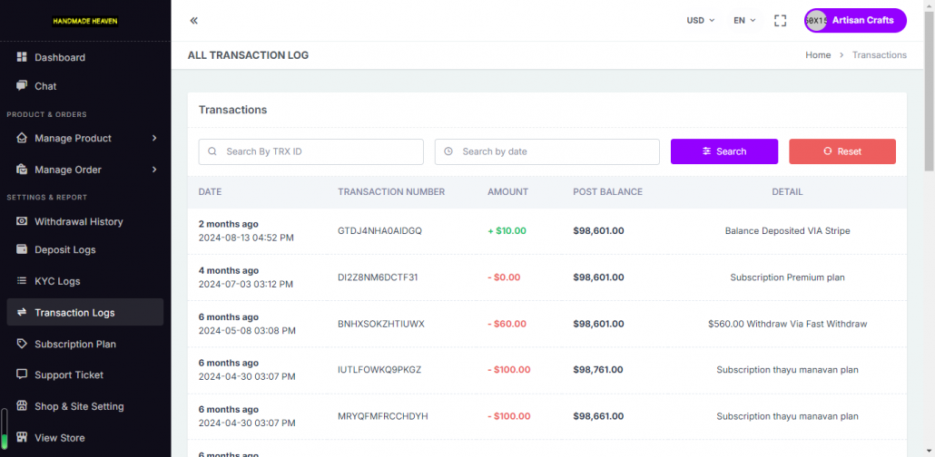Click the Deposit Logs wallet icon
935x457 pixels.
tap(22, 249)
